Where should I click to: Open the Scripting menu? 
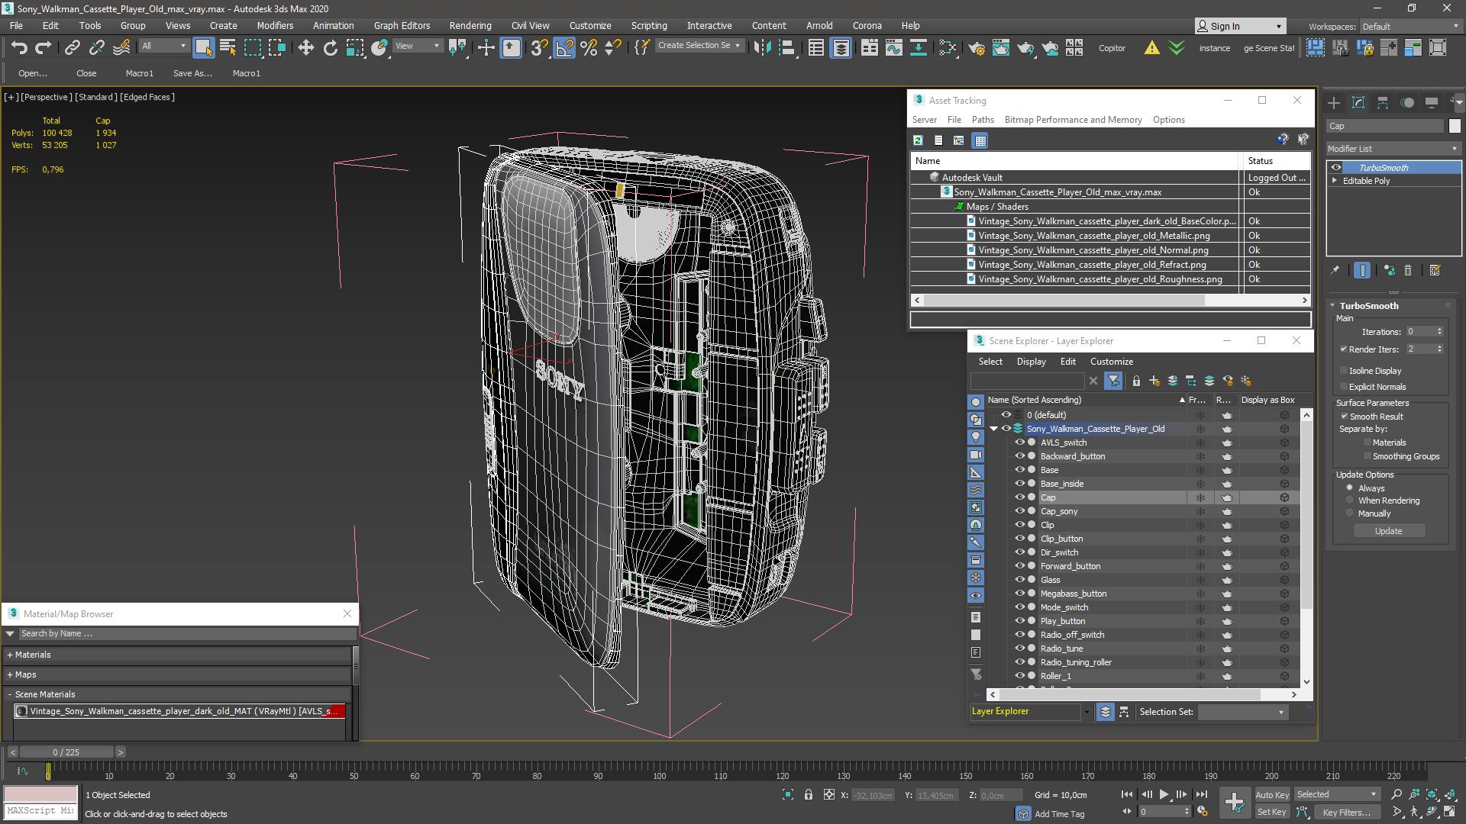coord(648,25)
